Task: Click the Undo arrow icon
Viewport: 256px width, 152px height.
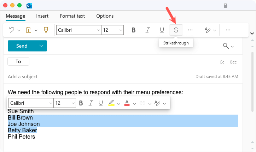Action: [x=12, y=30]
